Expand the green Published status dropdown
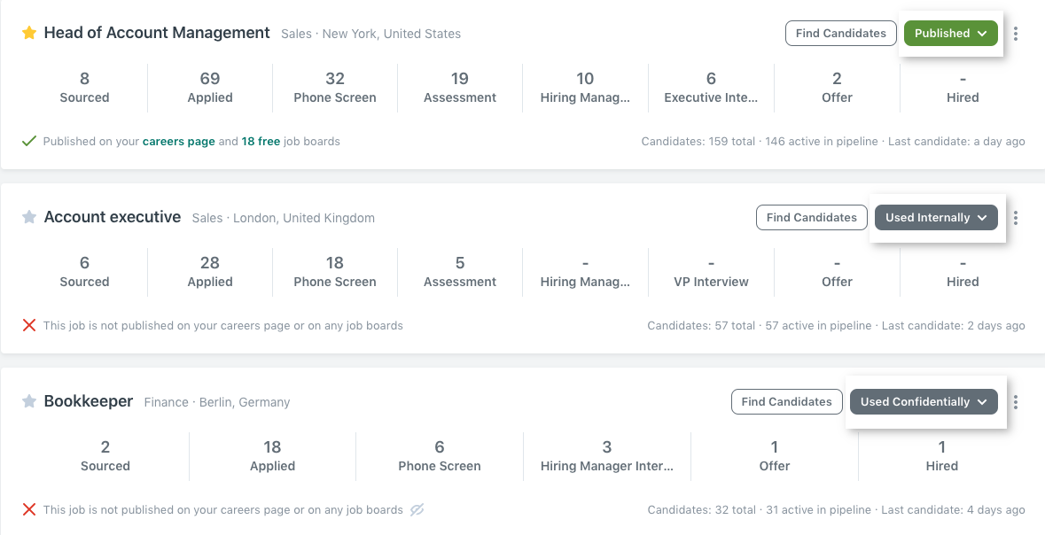 pos(950,34)
